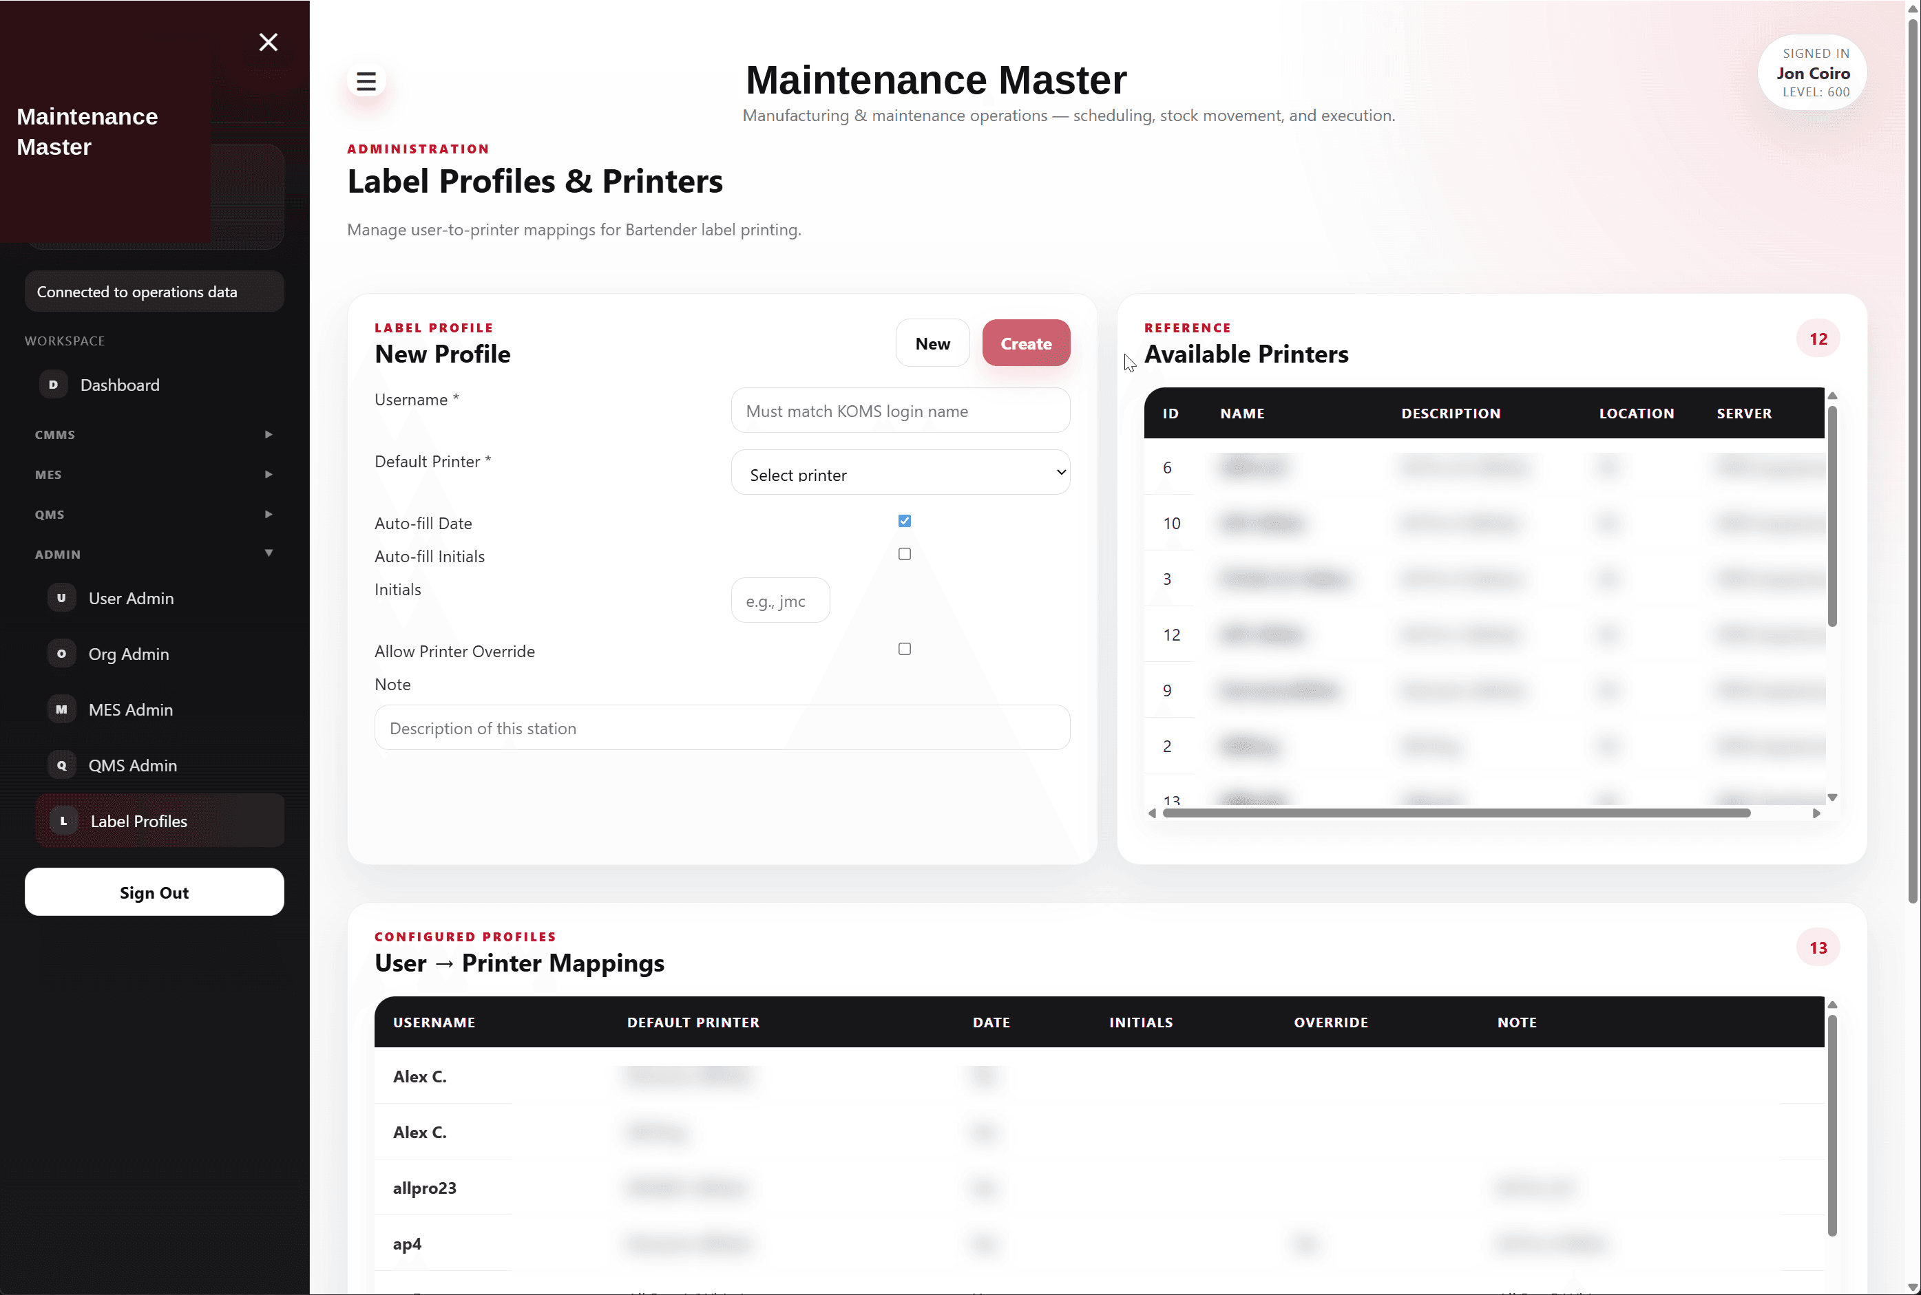Click the ID column header in printers table
The height and width of the screenshot is (1295, 1921).
point(1170,414)
